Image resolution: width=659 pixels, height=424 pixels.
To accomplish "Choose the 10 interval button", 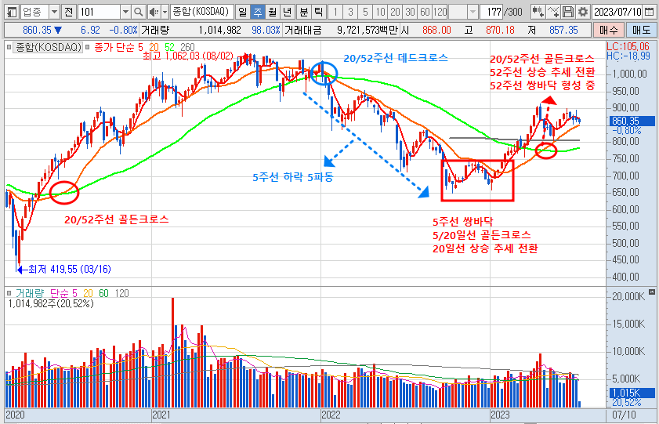I will tap(380, 12).
